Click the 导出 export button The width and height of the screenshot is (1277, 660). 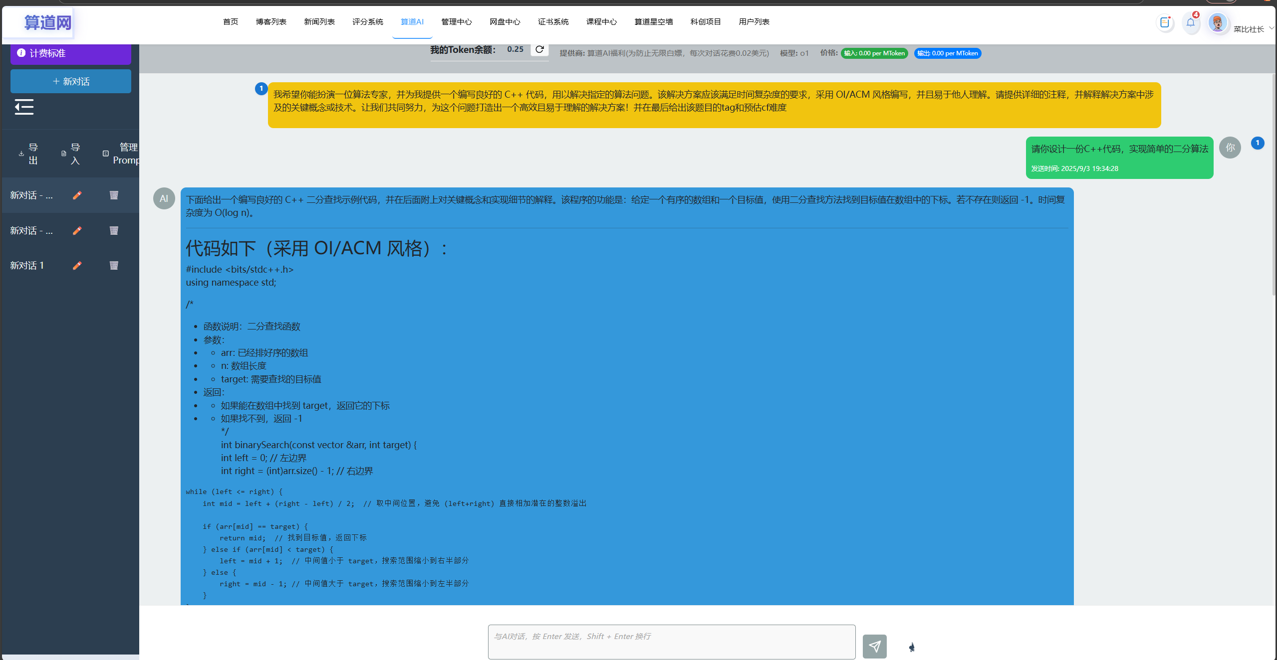point(29,154)
